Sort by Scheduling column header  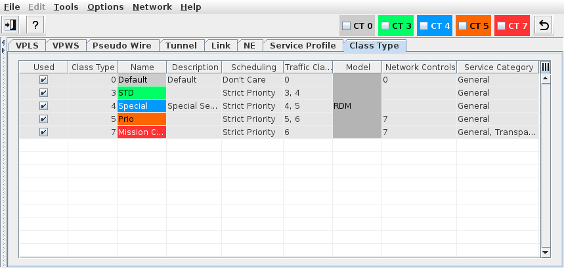(x=253, y=67)
